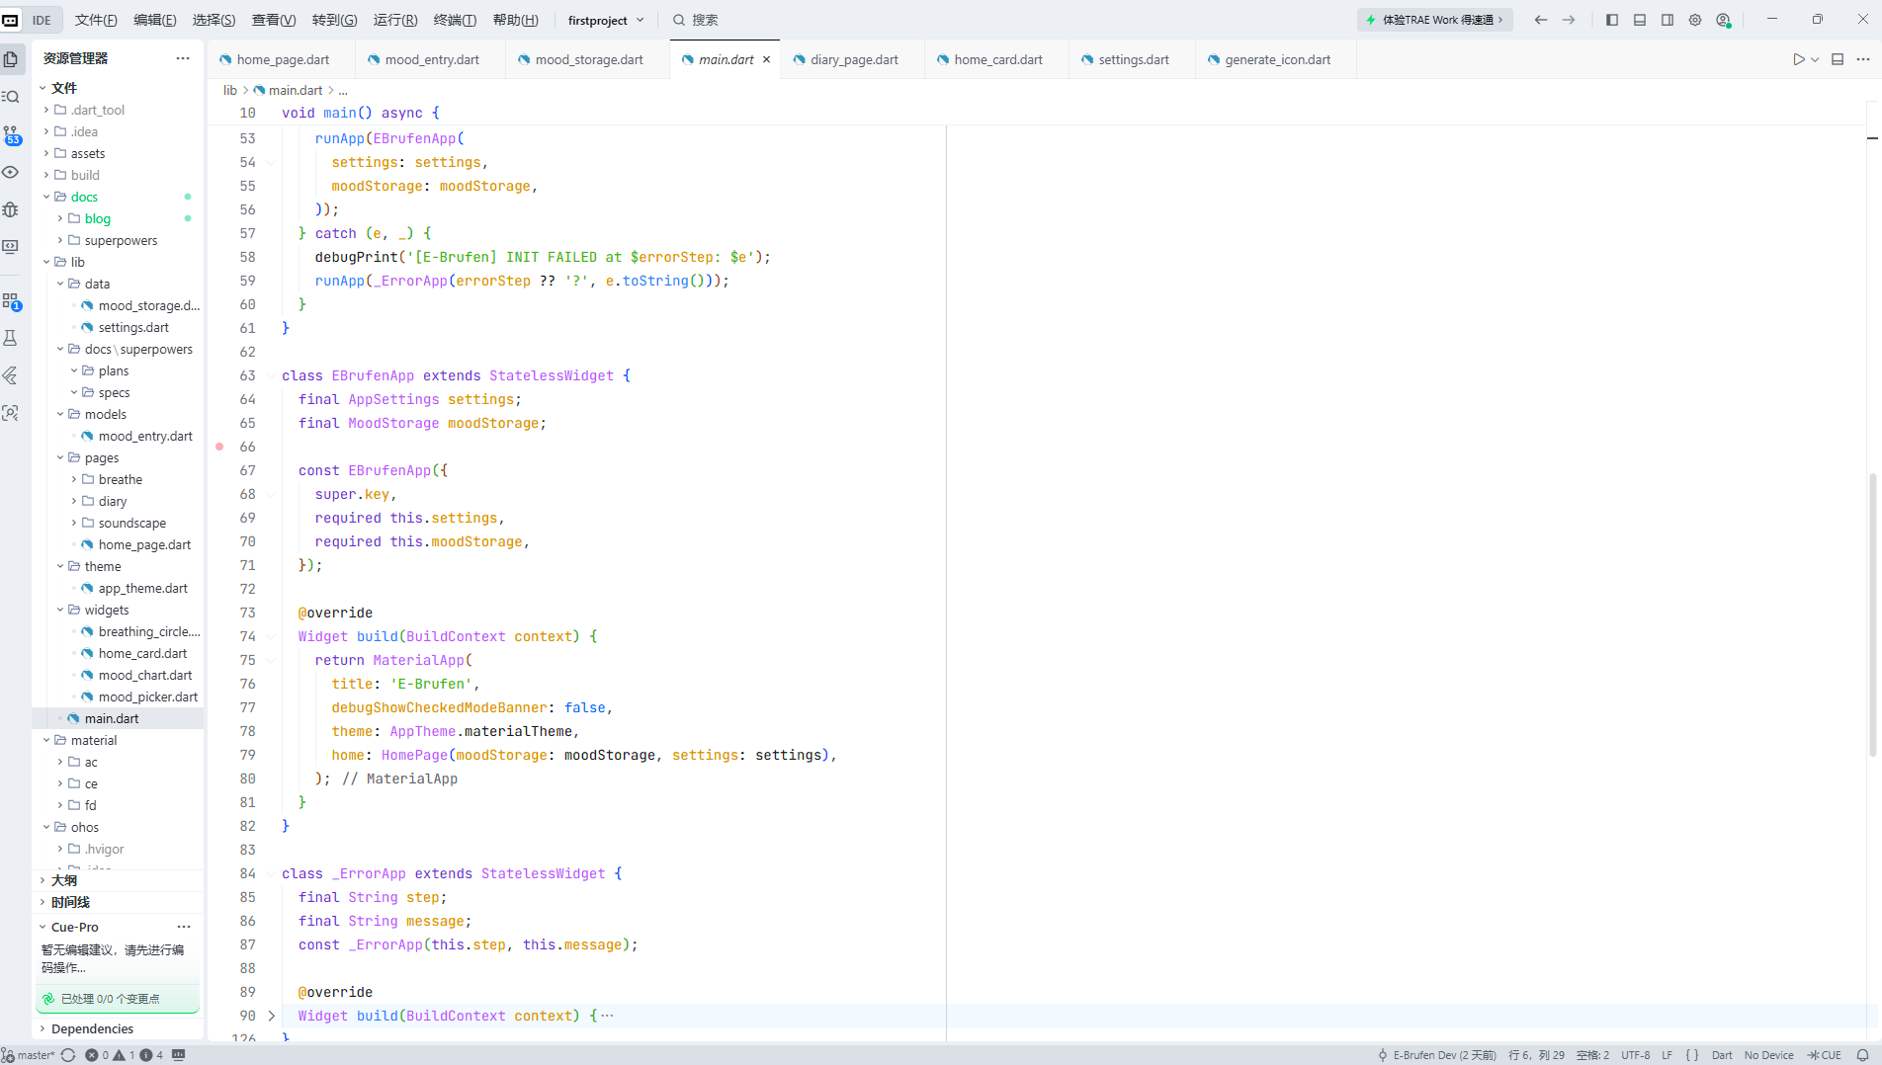Collapse the widgets folder in explorer
Image resolution: width=1882 pixels, height=1065 pixels.
[x=107, y=610]
